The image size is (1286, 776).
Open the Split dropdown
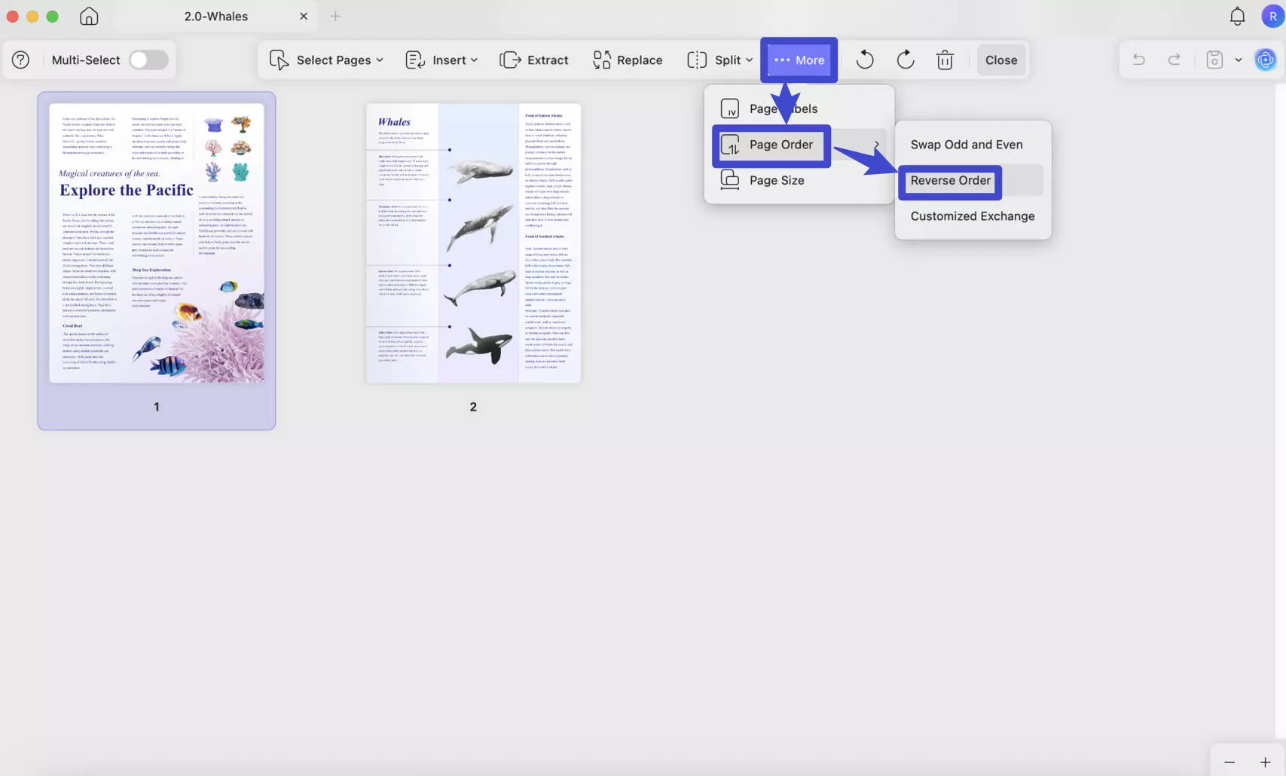719,60
